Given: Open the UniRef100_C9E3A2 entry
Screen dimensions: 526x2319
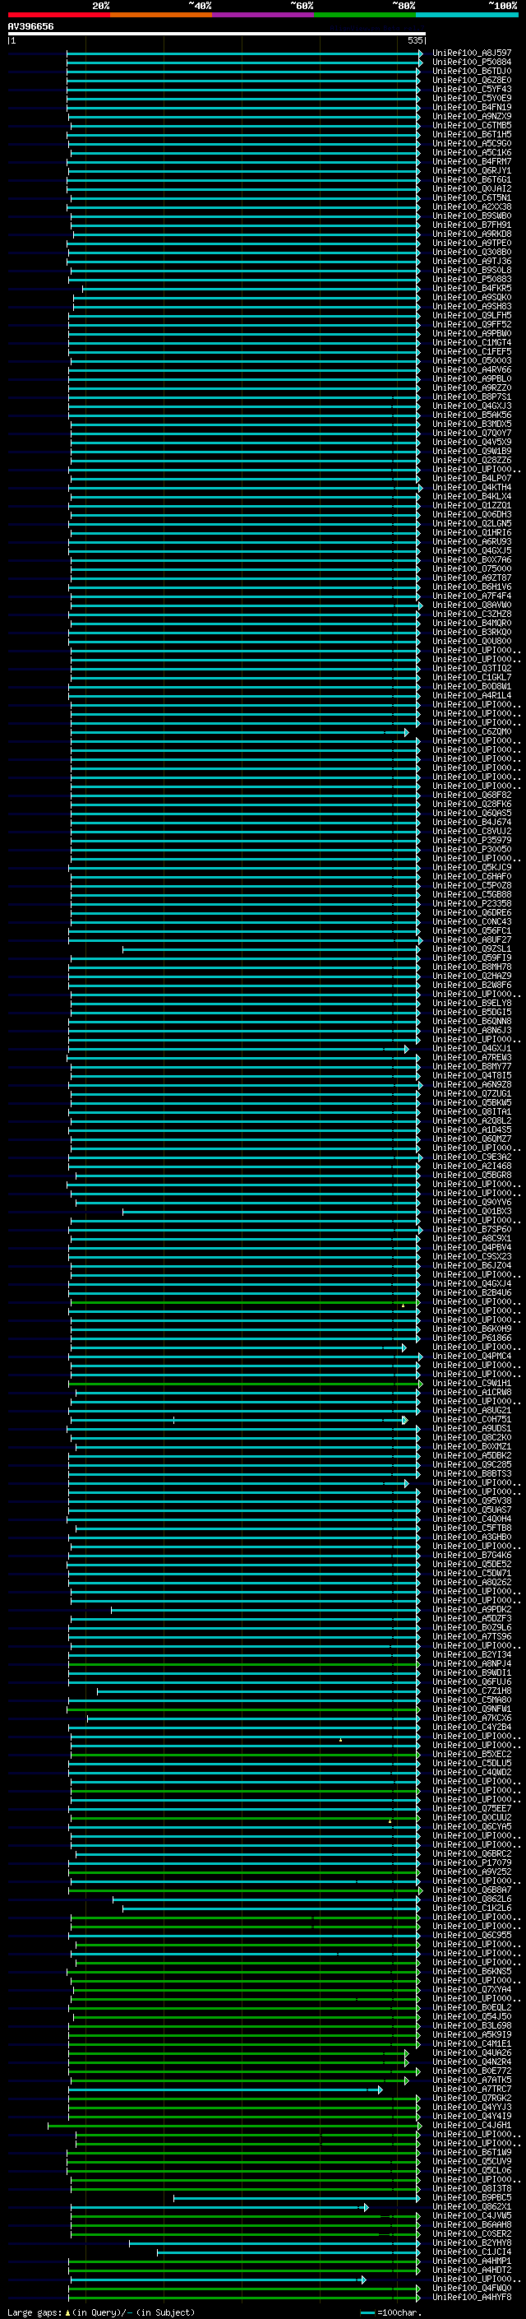Looking at the screenshot, I should (471, 1157).
